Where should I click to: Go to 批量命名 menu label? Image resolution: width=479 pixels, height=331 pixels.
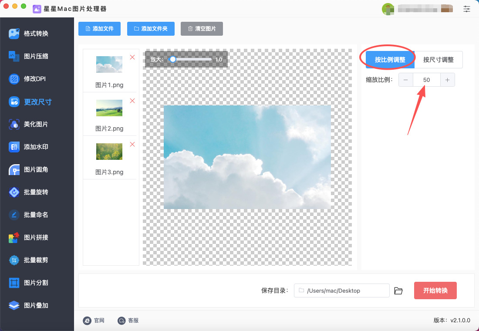pyautogui.click(x=36, y=215)
